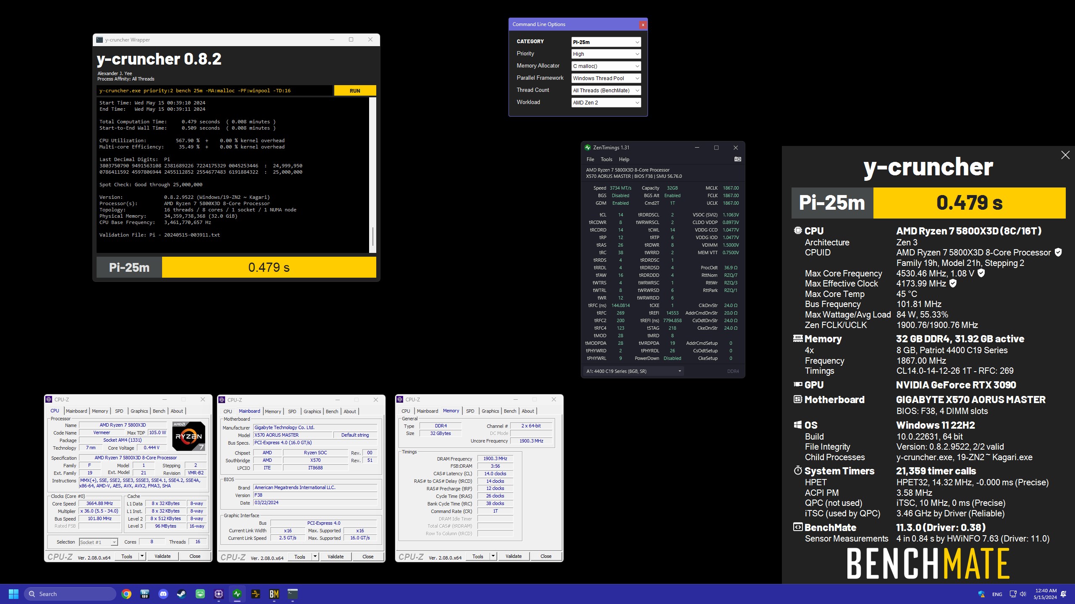Open About tab in middle CPU-Z window
The width and height of the screenshot is (1075, 604).
350,411
